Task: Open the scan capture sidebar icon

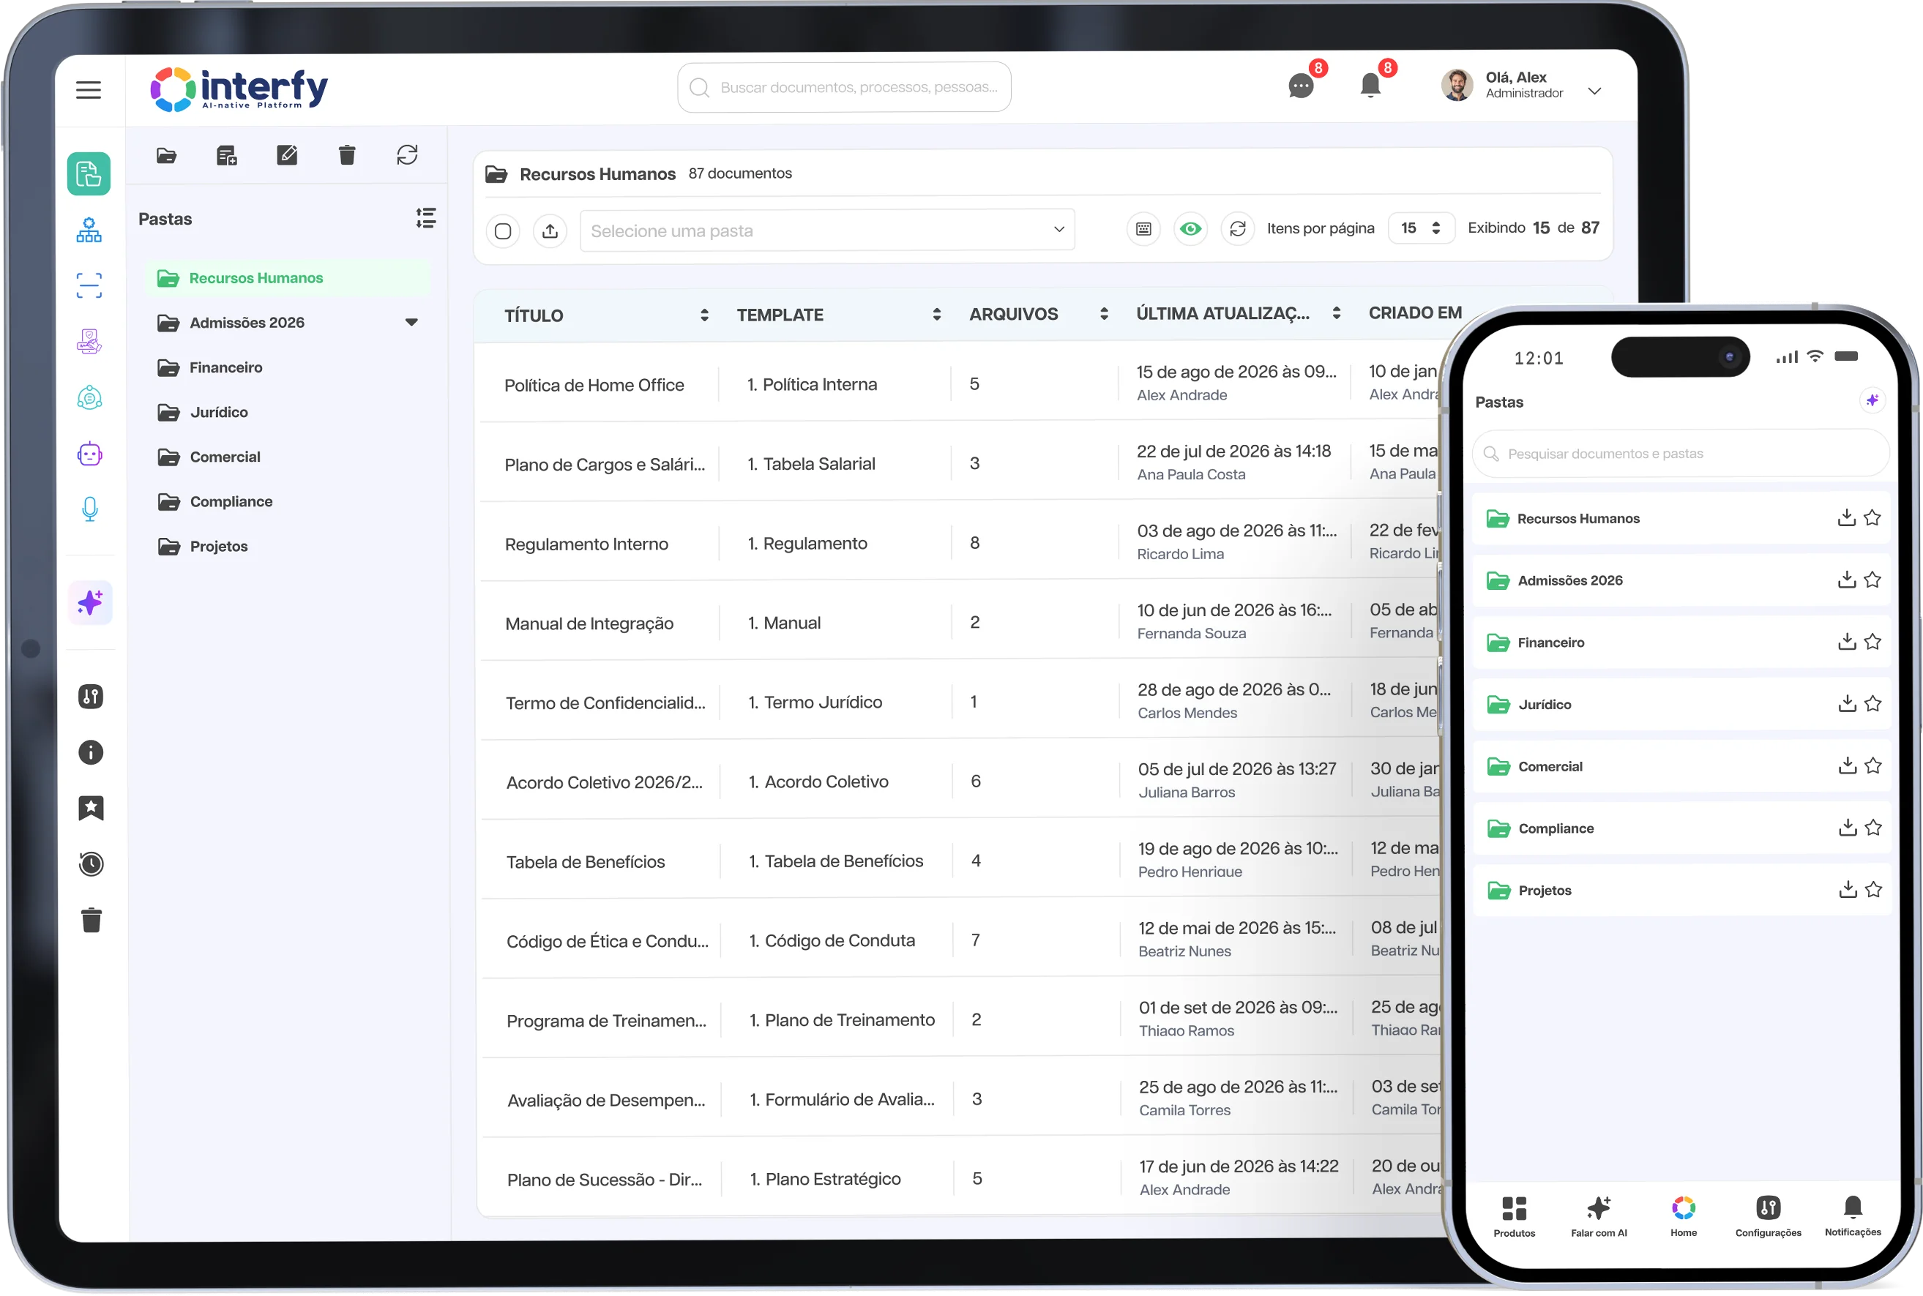Action: click(89, 285)
